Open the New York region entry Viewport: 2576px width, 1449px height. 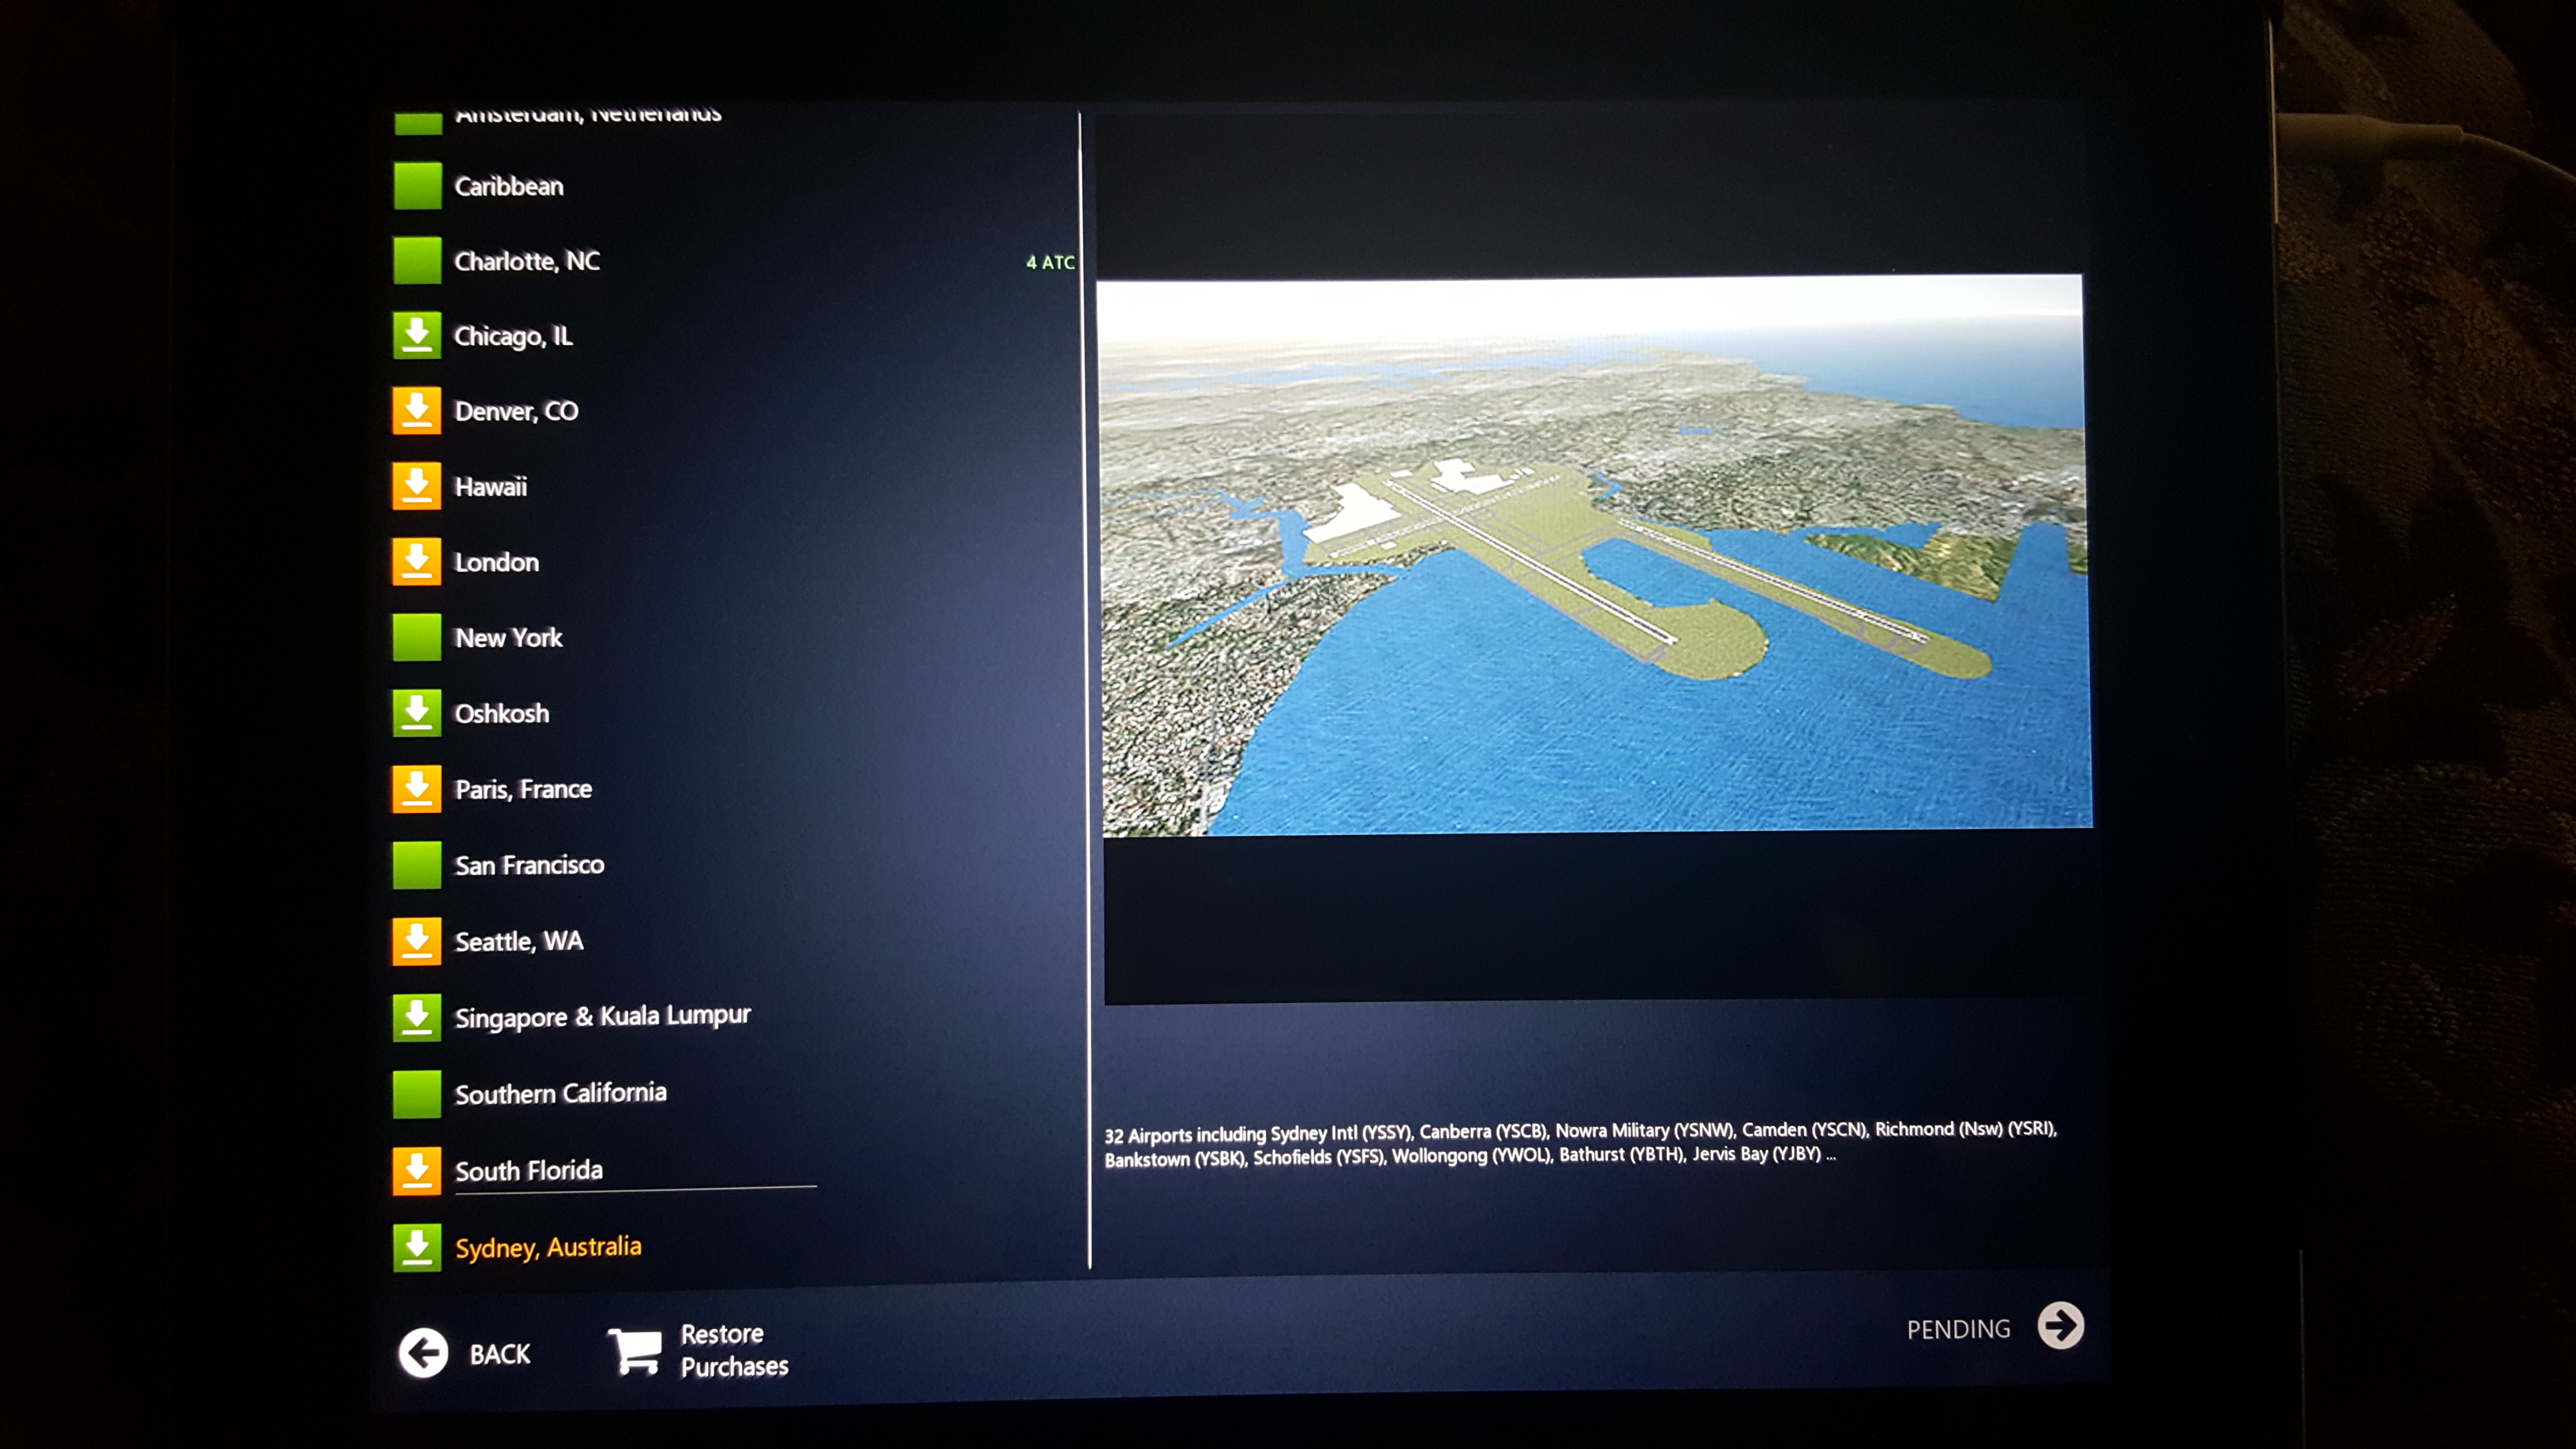coord(508,638)
